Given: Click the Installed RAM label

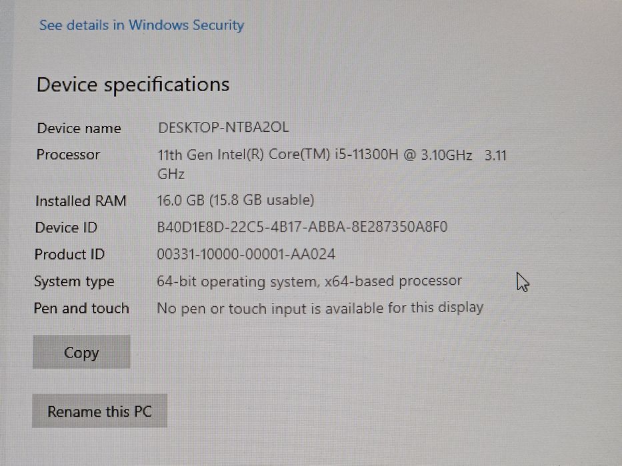Looking at the screenshot, I should (80, 200).
